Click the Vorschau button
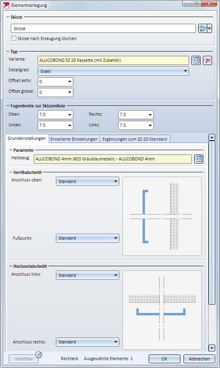The height and width of the screenshot is (368, 220). click(x=23, y=359)
